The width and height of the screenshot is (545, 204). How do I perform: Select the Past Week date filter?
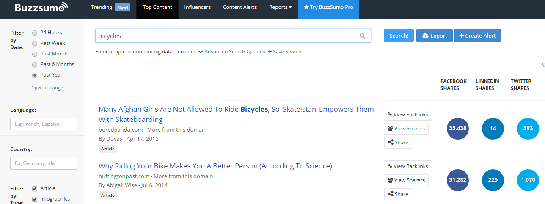35,43
